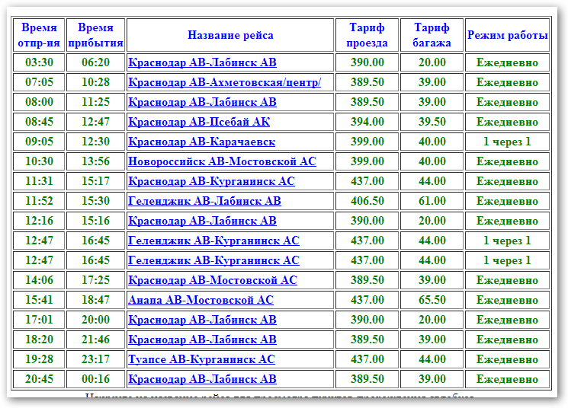Open the 17:01 Краснодар АВ-Лабинск АВ link
Image resolution: width=568 pixels, height=408 pixels.
202,320
